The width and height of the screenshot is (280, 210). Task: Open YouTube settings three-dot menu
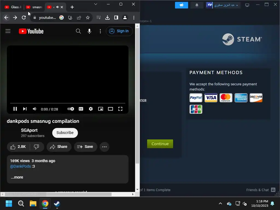click(x=100, y=31)
